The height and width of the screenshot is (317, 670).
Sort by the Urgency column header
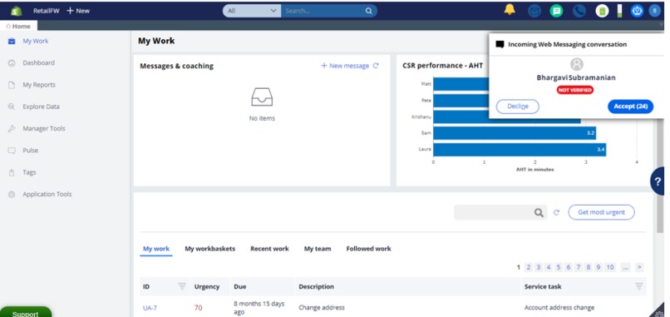pos(207,286)
